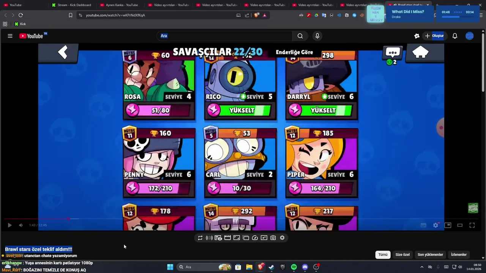Open the Kick bookmark
This screenshot has width=486, height=273.
20,24
